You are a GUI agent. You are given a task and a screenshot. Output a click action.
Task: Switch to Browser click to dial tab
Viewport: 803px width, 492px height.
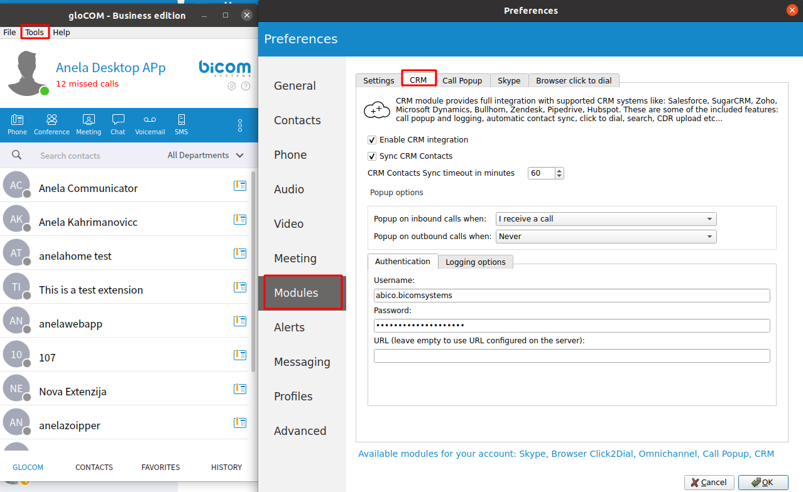(x=574, y=80)
